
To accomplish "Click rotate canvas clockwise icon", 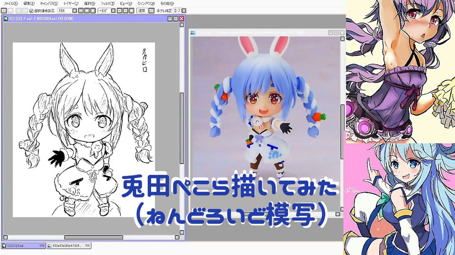I will [125, 11].
